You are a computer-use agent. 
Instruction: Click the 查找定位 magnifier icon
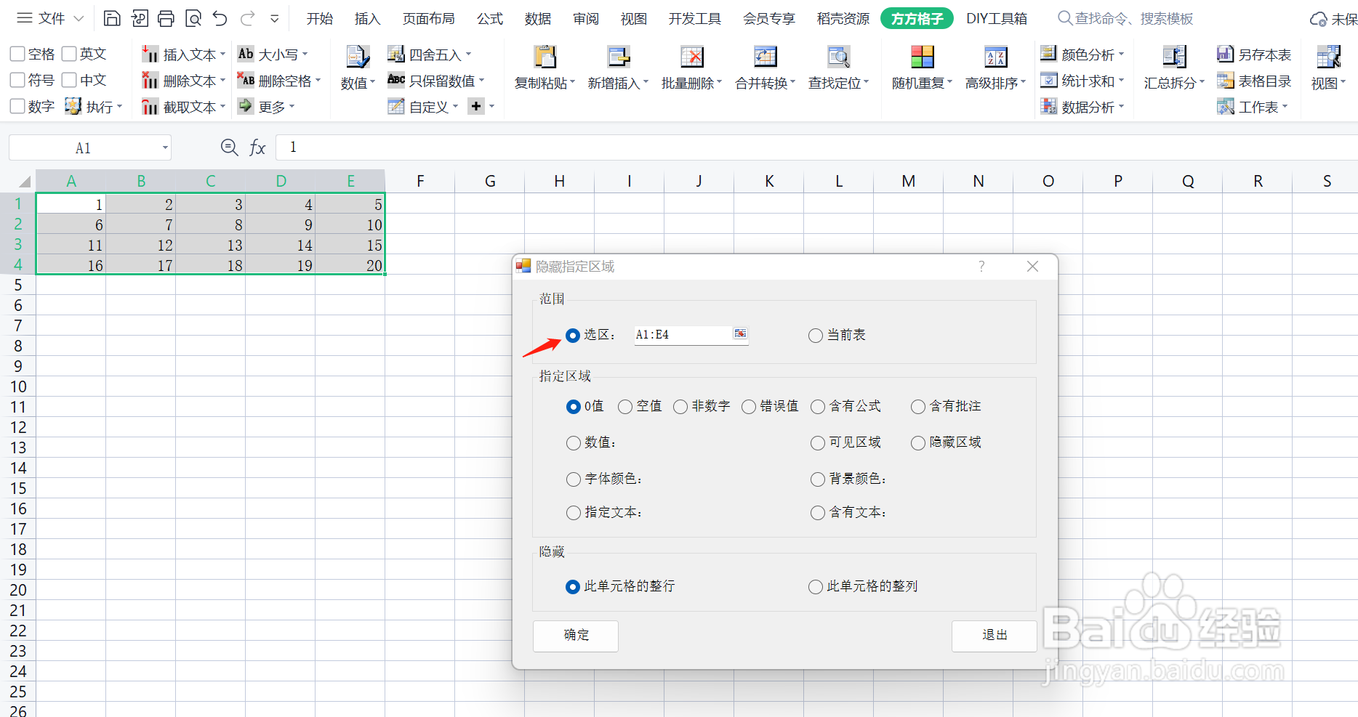(838, 57)
